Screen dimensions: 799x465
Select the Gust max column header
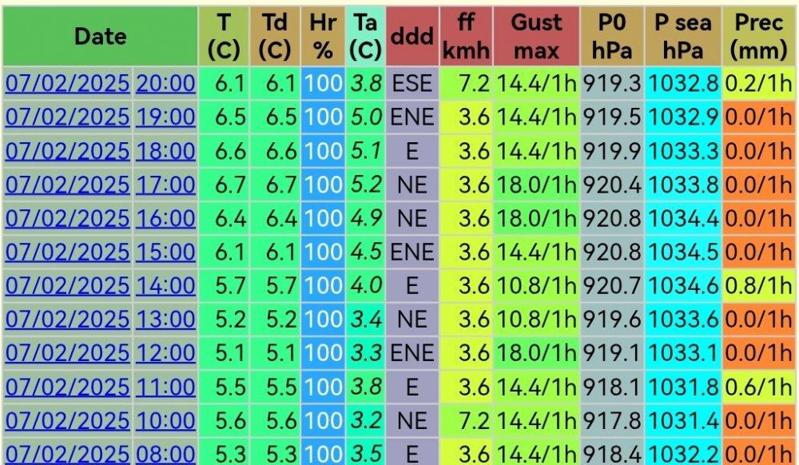coord(536,36)
